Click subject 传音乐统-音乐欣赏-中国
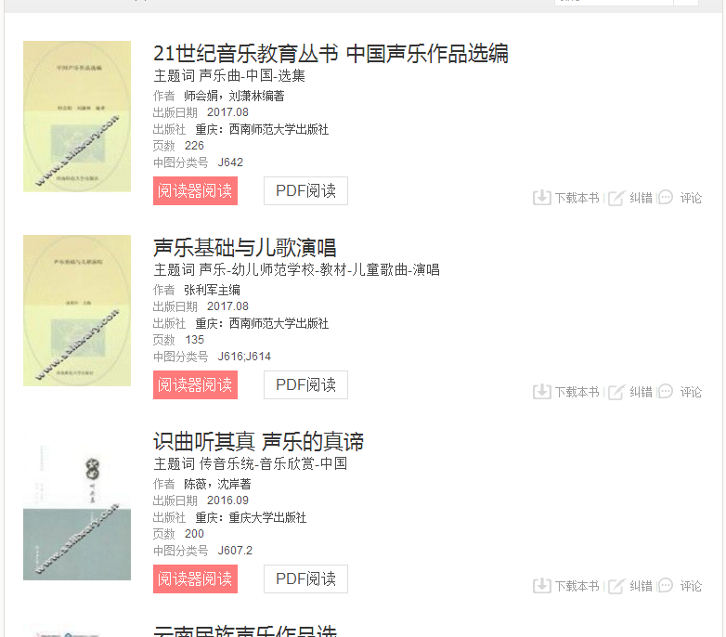This screenshot has width=726, height=637. pos(273,463)
